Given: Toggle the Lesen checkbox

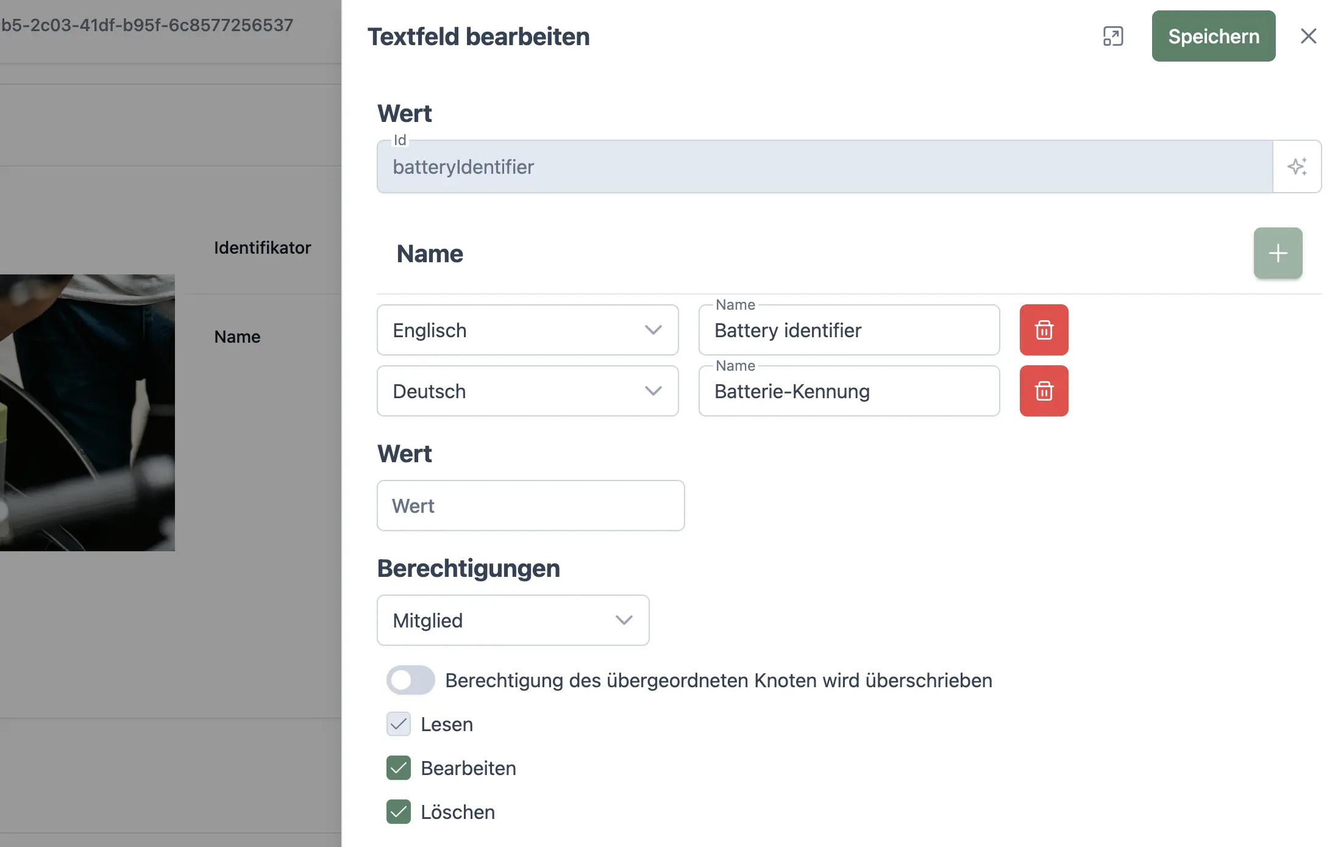Looking at the screenshot, I should pyautogui.click(x=399, y=724).
